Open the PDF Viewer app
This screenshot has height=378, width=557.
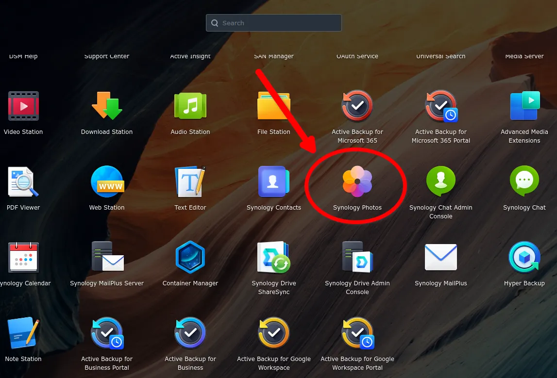coord(23,182)
